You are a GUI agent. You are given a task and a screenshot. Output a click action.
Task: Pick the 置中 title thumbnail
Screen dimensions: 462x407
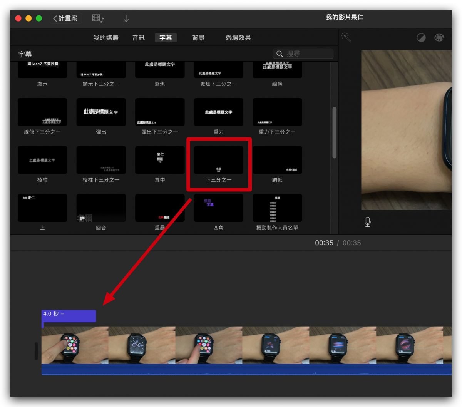pos(160,160)
